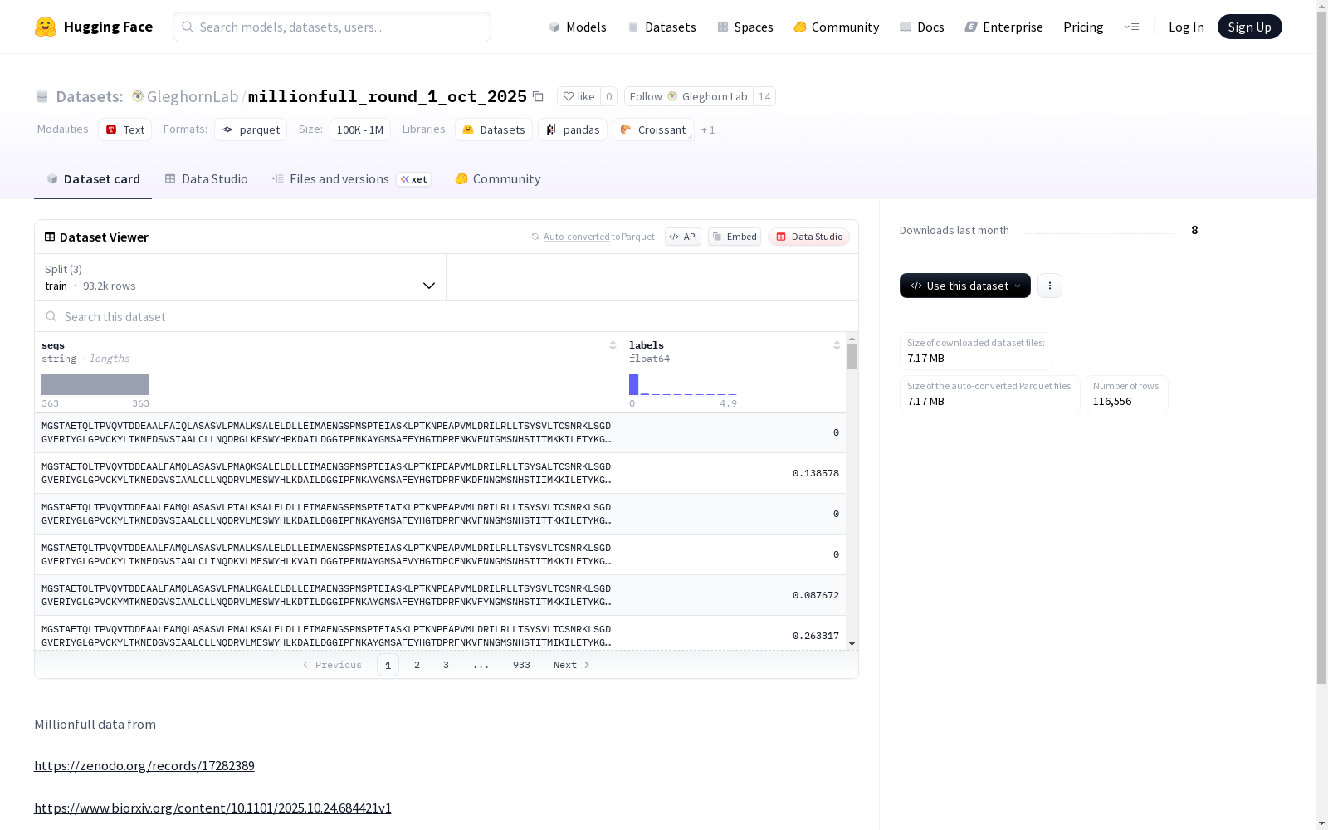This screenshot has height=830, width=1328.
Task: Open Enterprise in the top navigation
Action: click(x=1003, y=27)
